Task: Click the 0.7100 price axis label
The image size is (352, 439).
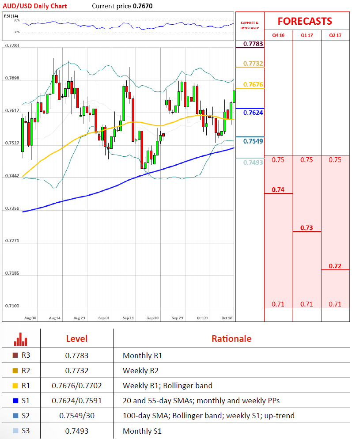Action: pyautogui.click(x=12, y=306)
